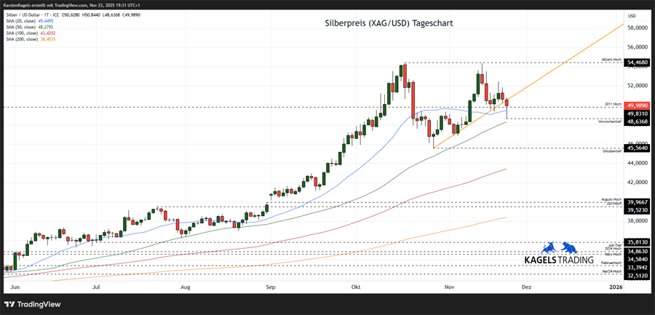Click the 32,5120 price label

tap(636, 276)
